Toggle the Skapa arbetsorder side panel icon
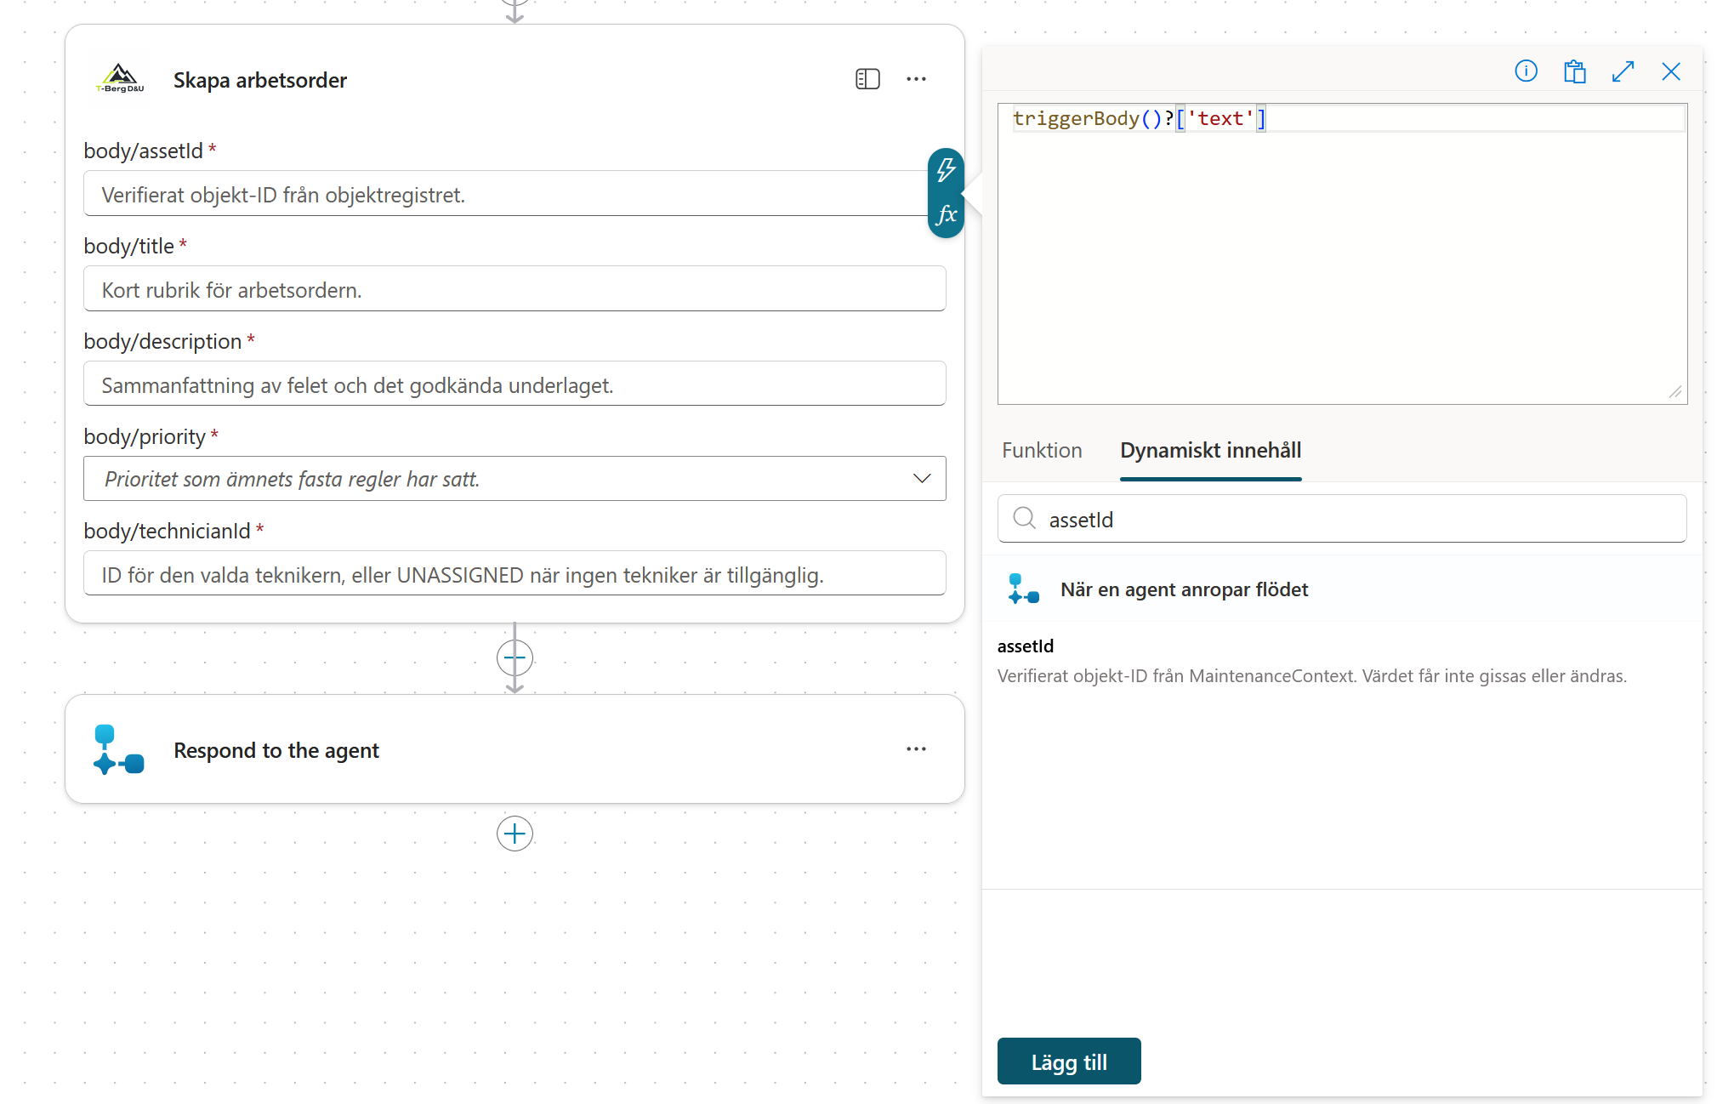The width and height of the screenshot is (1717, 1104). (867, 79)
